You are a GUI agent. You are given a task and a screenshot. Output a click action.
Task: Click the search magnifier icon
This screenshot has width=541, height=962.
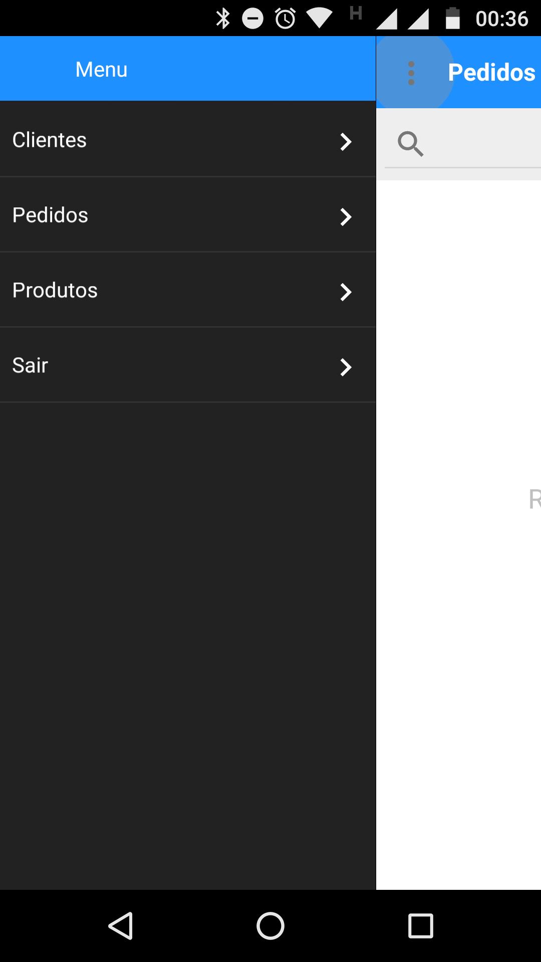[411, 144]
